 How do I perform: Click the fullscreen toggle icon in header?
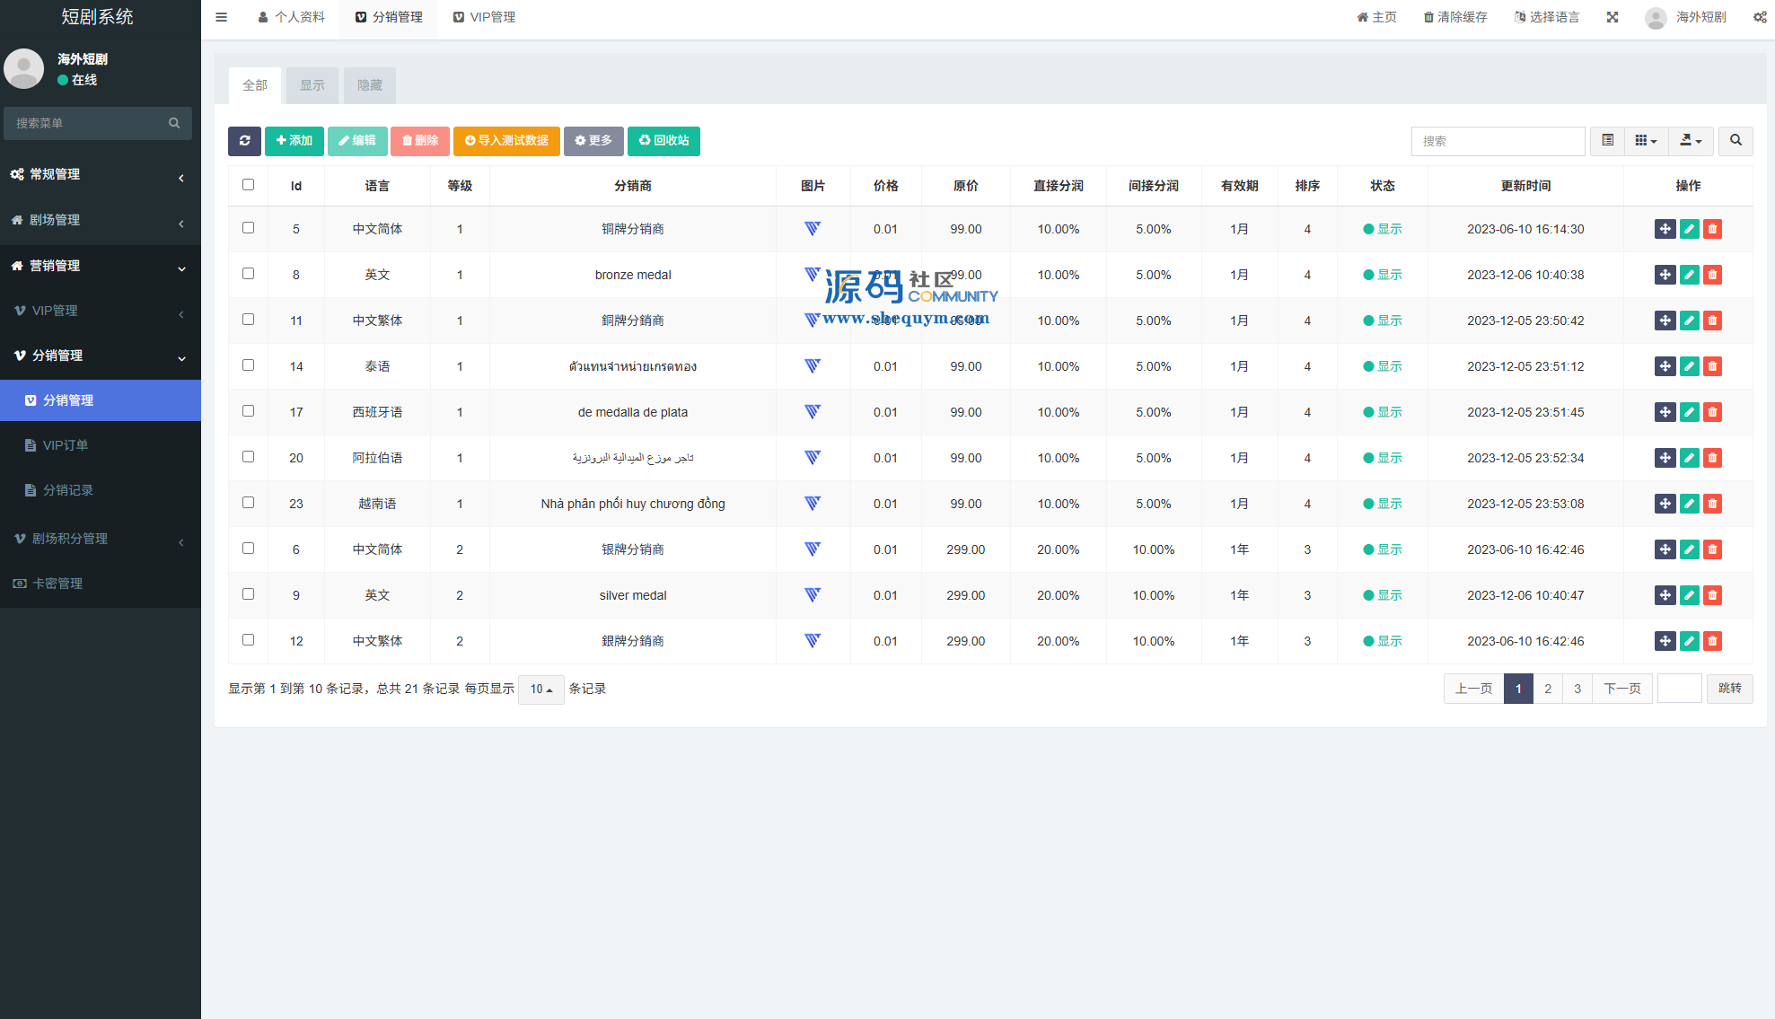click(1612, 17)
